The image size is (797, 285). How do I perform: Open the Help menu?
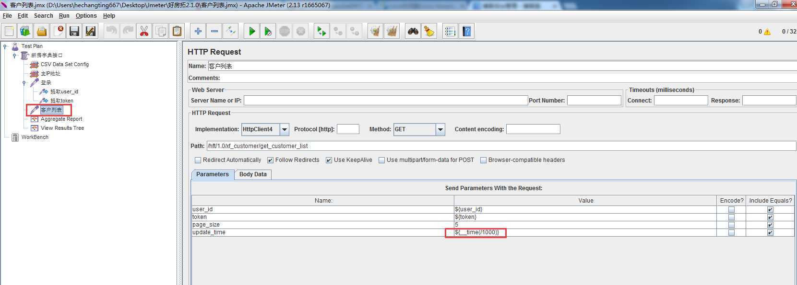click(109, 16)
